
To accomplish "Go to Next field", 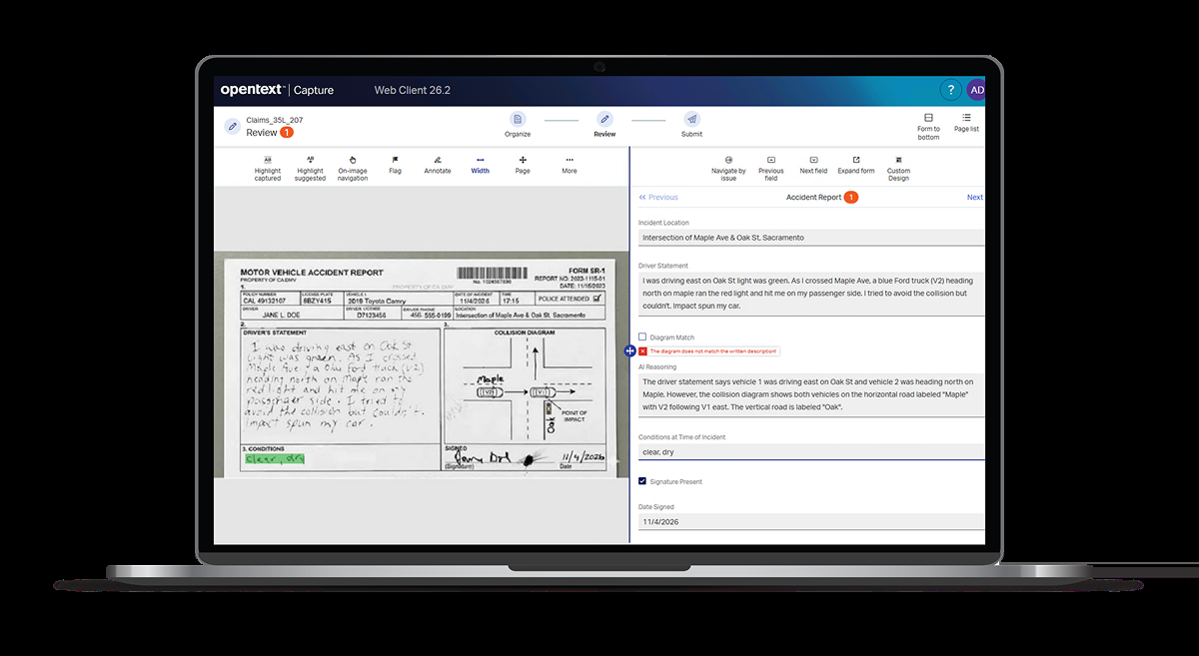I will click(813, 165).
